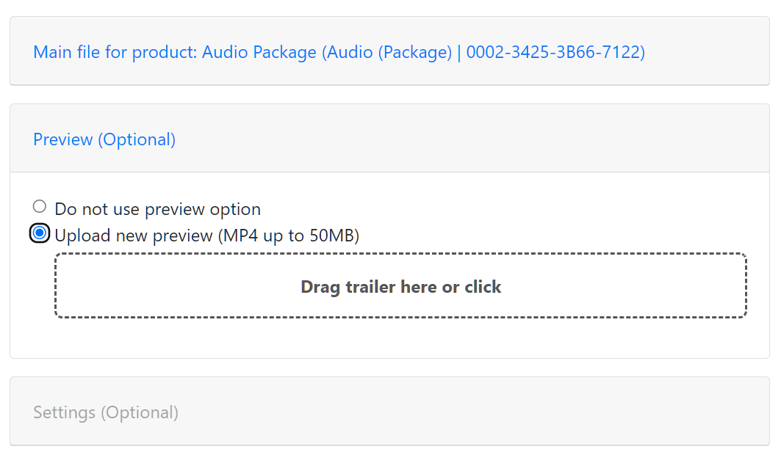Viewport: 781px width, 463px height.
Task: Expand the Main file for product section
Action: [339, 53]
